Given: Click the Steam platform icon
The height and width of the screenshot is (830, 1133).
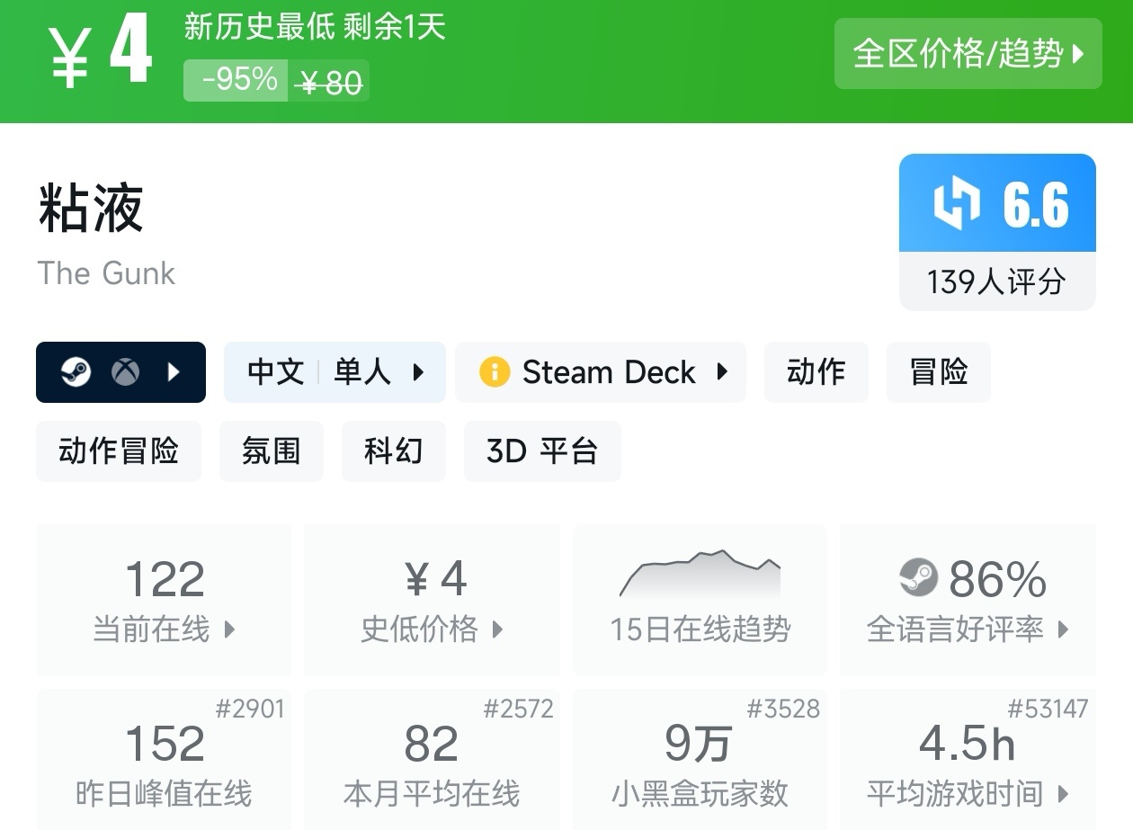Looking at the screenshot, I should (76, 372).
